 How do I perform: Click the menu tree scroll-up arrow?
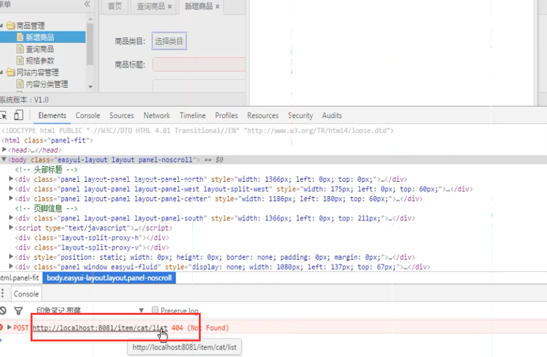tap(90, 19)
